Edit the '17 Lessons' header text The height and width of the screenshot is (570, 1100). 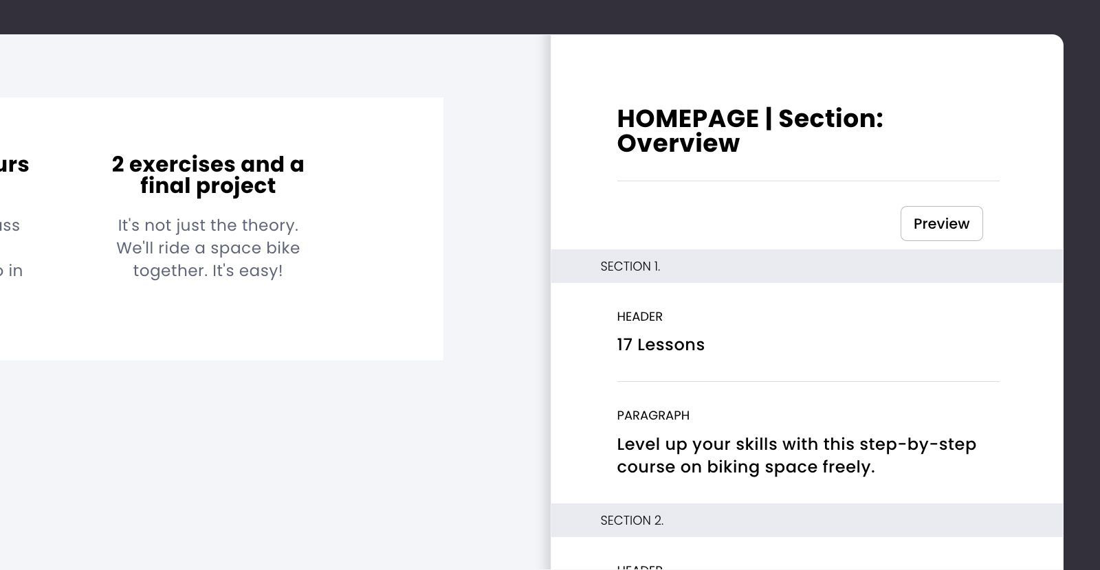click(x=660, y=345)
